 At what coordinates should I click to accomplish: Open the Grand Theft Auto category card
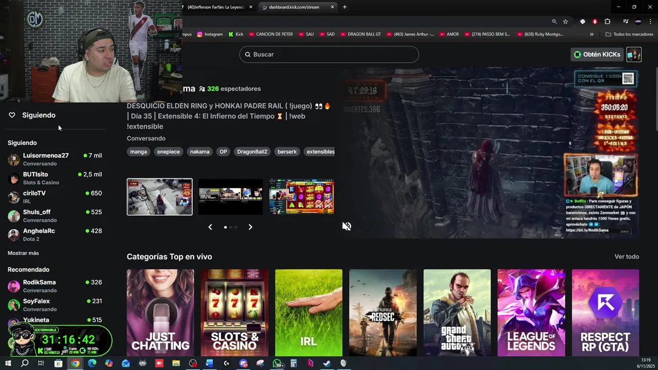point(457,312)
